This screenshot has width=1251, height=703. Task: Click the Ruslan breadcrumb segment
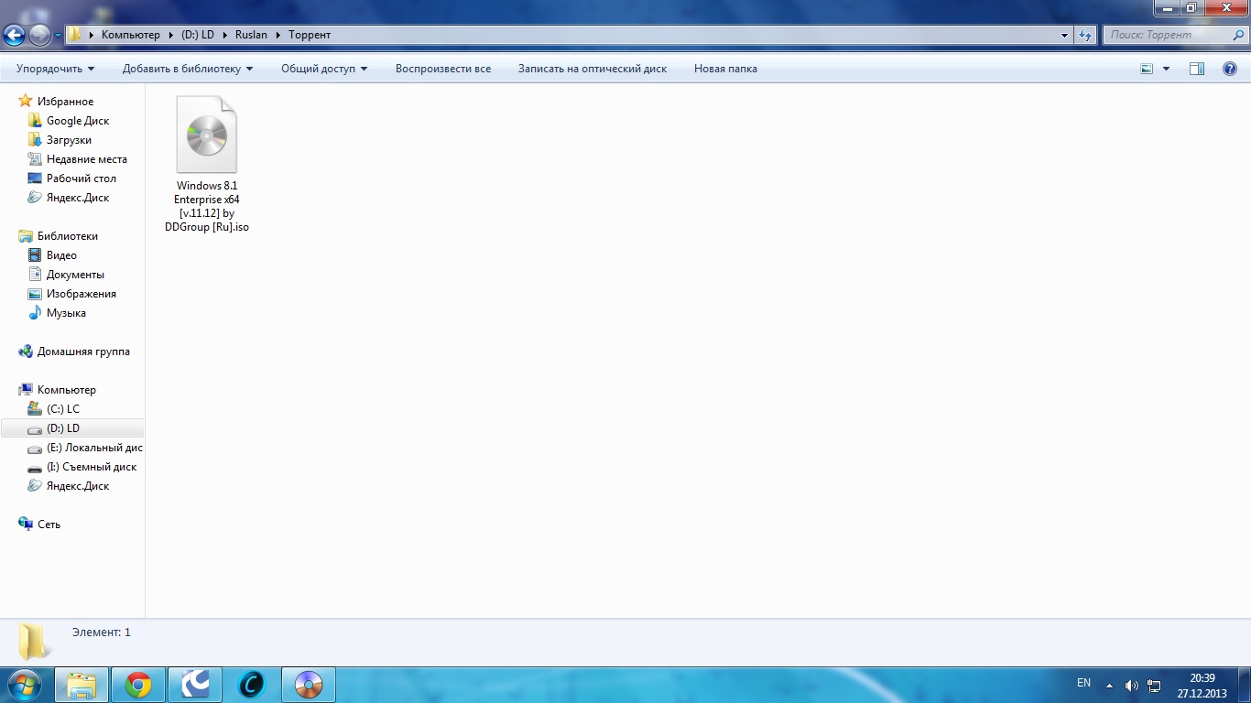click(251, 35)
